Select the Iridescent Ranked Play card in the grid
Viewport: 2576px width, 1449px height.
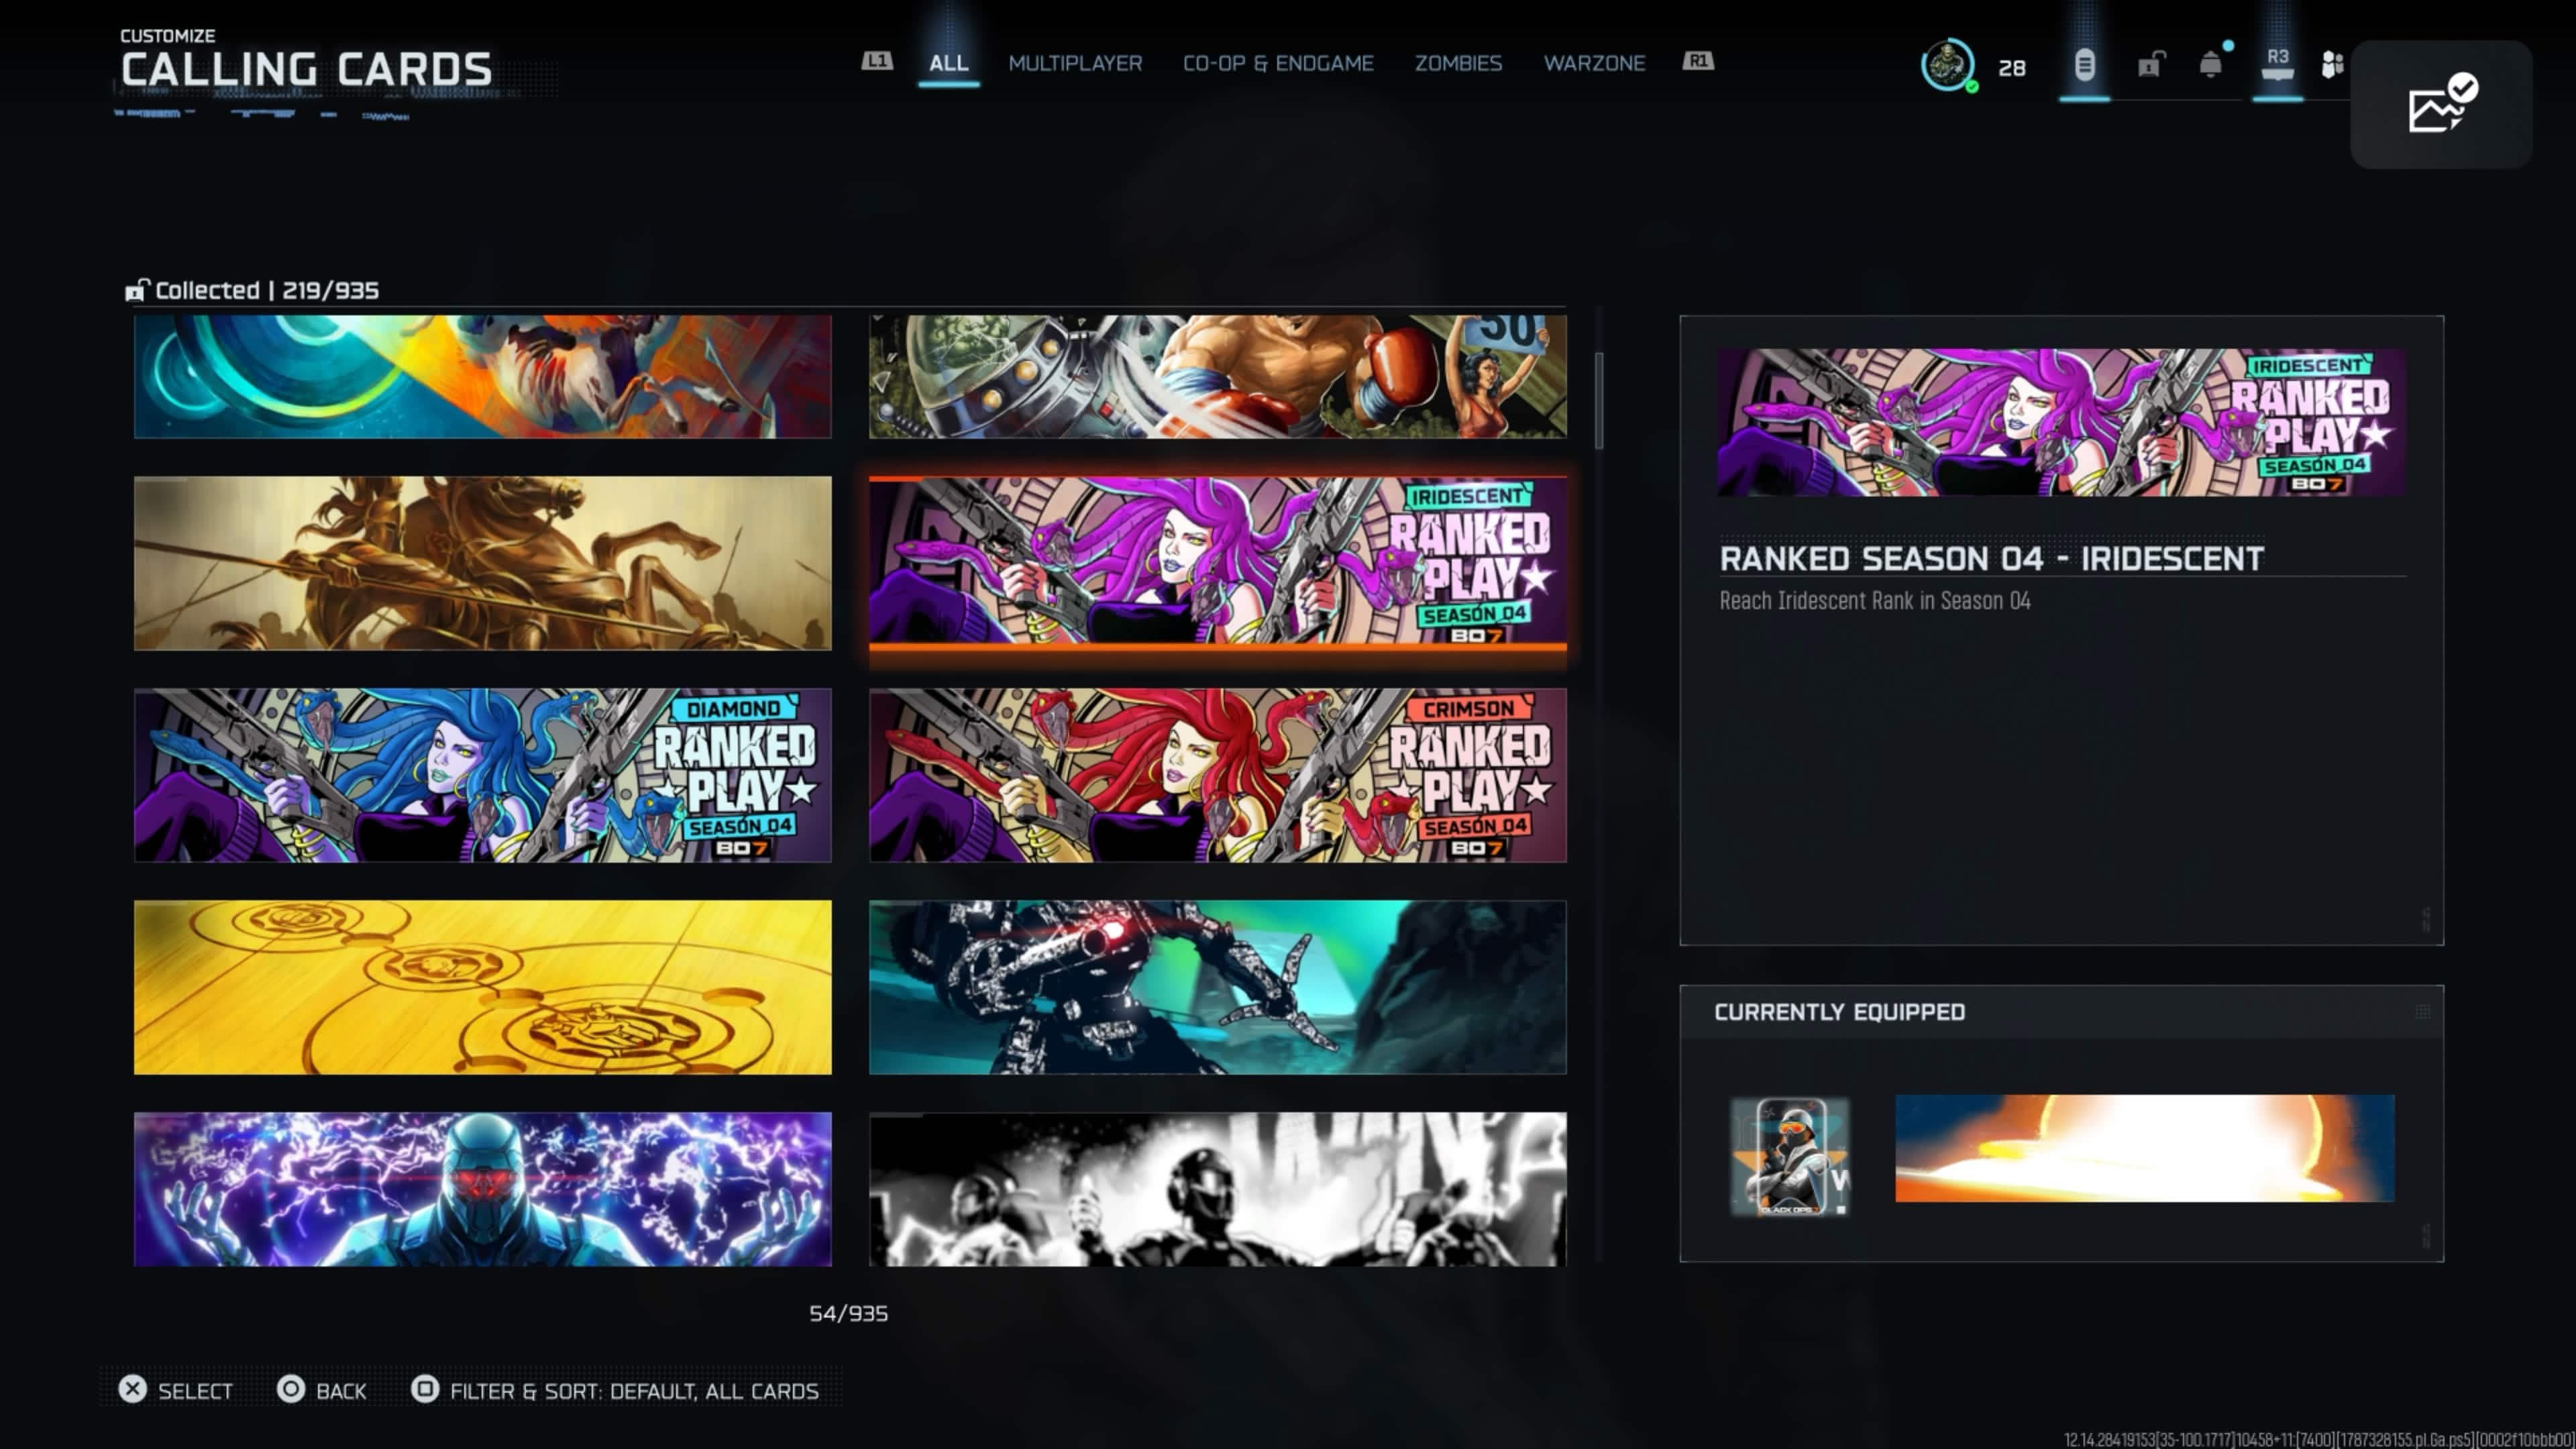coord(1218,563)
